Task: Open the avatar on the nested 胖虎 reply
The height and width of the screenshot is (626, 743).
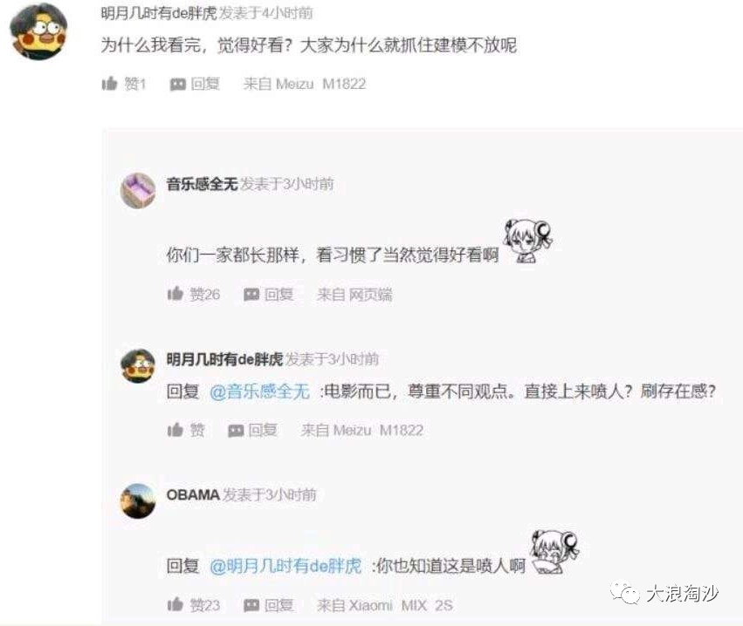Action: (x=138, y=366)
